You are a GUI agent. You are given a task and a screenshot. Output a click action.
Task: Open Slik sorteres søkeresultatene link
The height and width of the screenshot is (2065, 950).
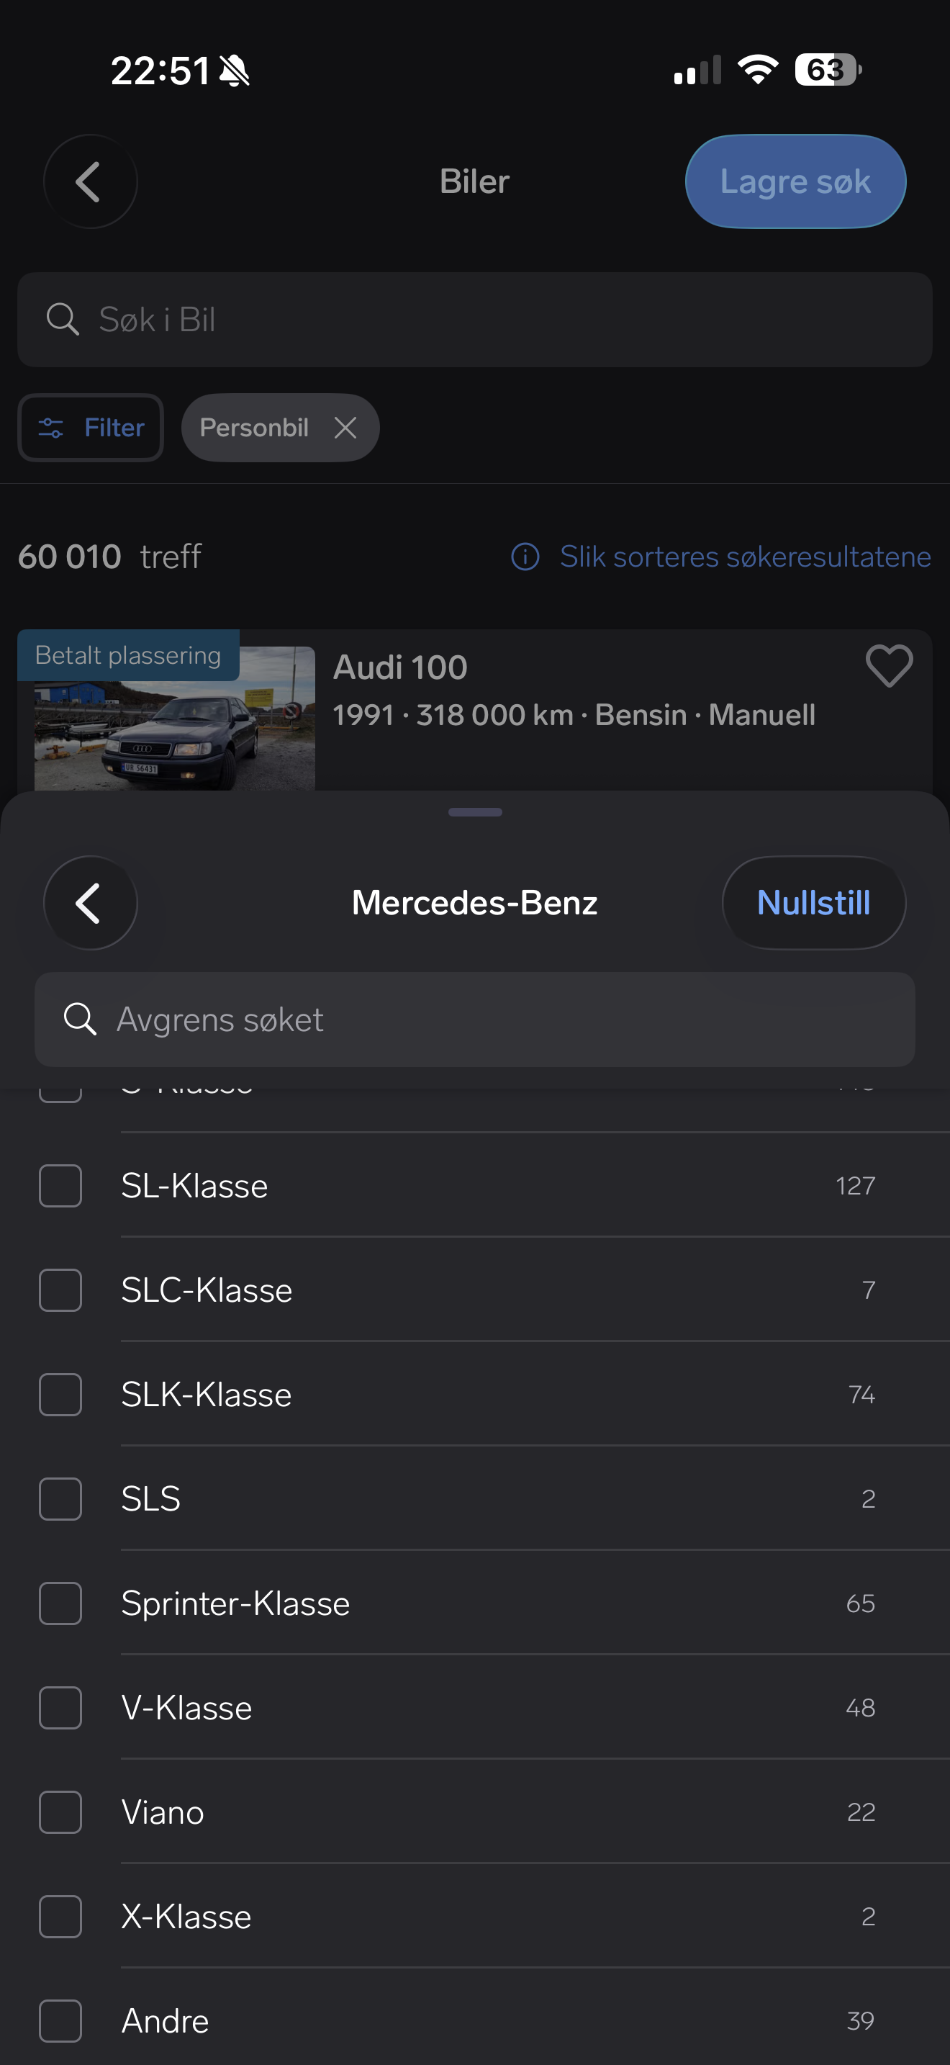coord(744,557)
